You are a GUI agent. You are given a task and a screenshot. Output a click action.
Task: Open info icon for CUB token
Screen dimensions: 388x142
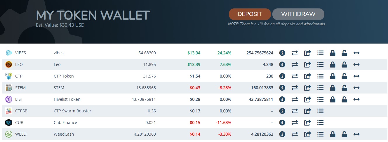tap(282, 123)
